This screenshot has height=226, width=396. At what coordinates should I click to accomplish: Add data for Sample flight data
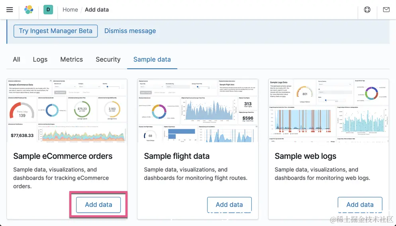229,205
